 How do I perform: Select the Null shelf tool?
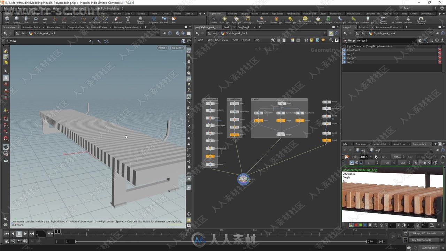coord(54,20)
